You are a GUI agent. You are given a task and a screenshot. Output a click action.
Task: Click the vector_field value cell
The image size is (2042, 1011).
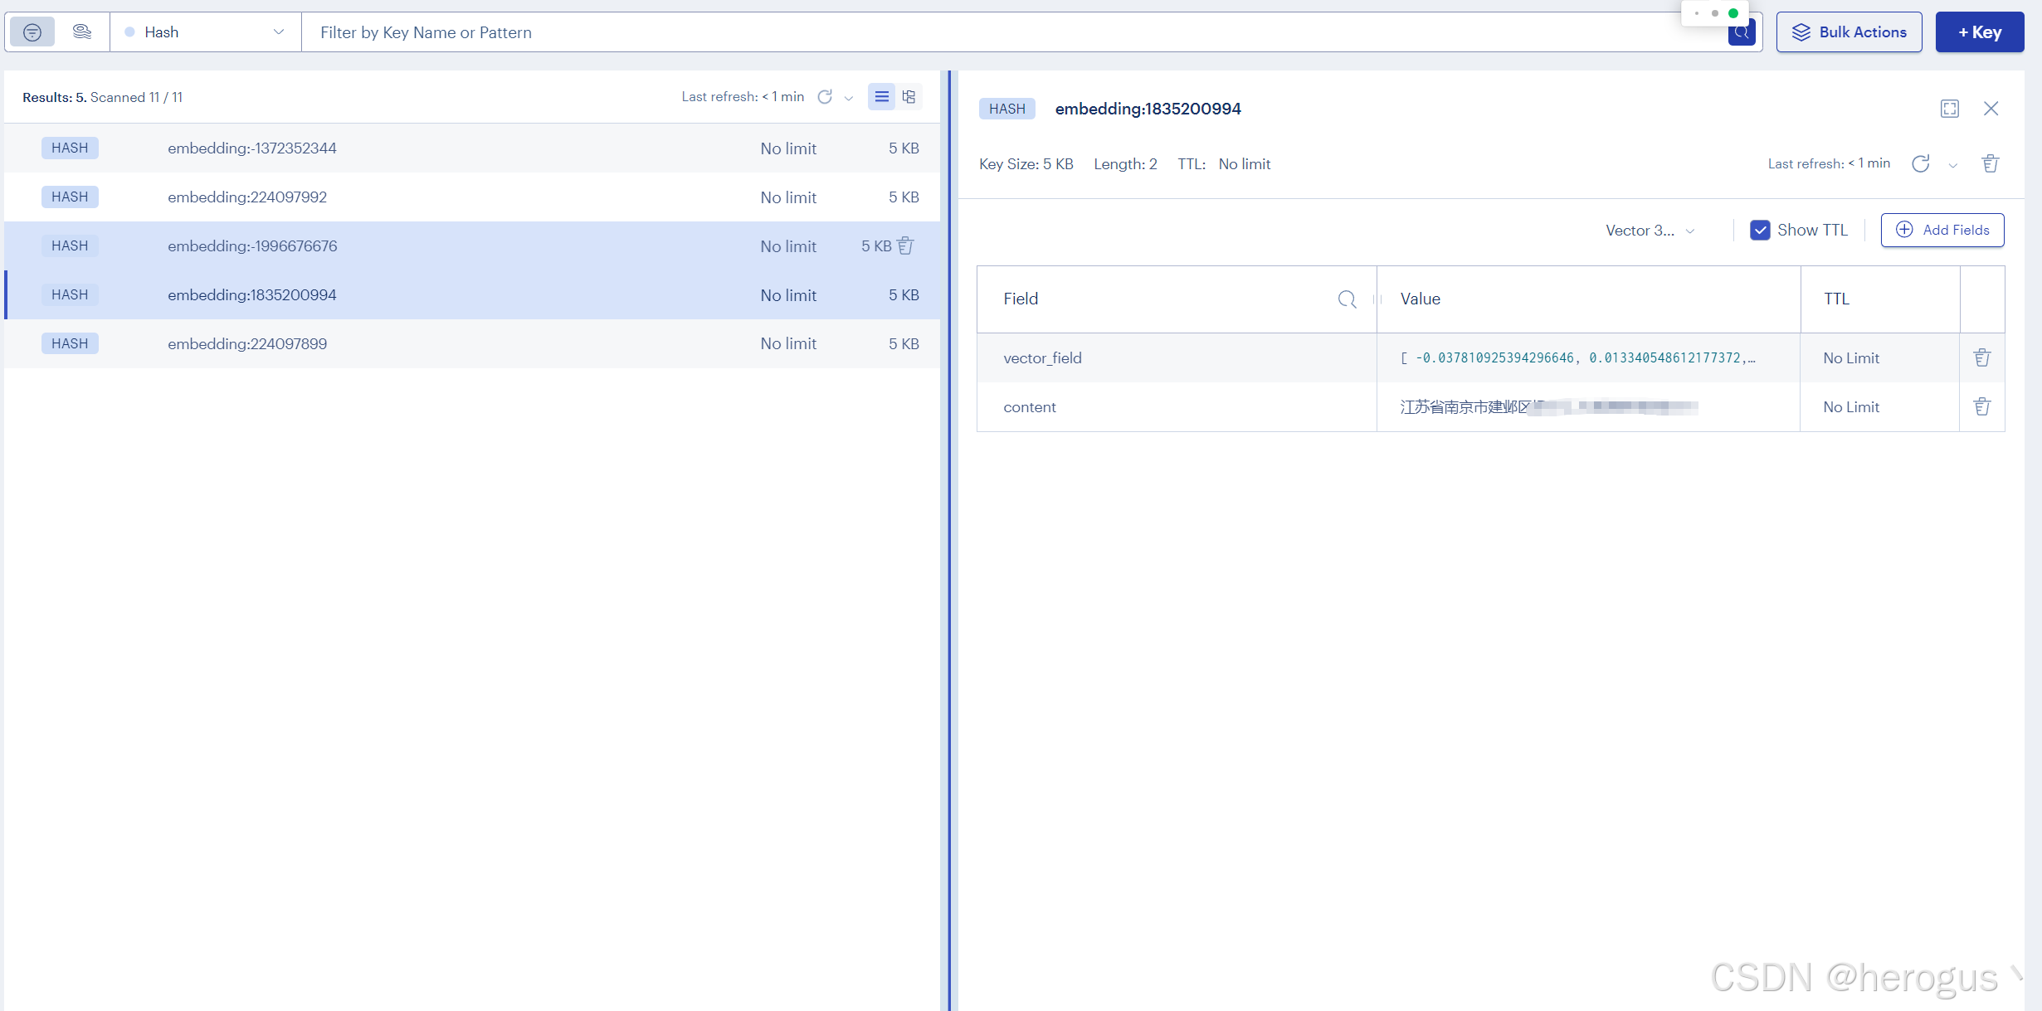tap(1588, 358)
